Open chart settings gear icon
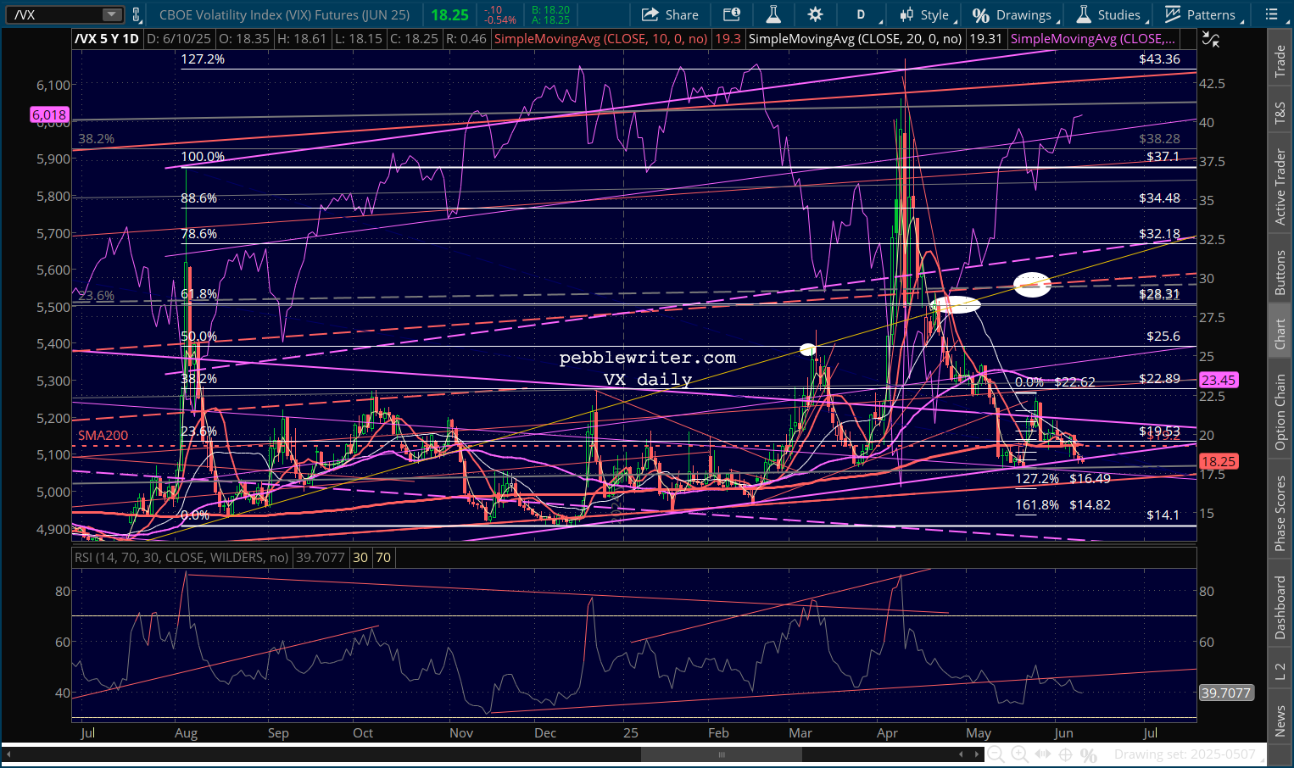This screenshot has height=768, width=1294. pos(815,14)
